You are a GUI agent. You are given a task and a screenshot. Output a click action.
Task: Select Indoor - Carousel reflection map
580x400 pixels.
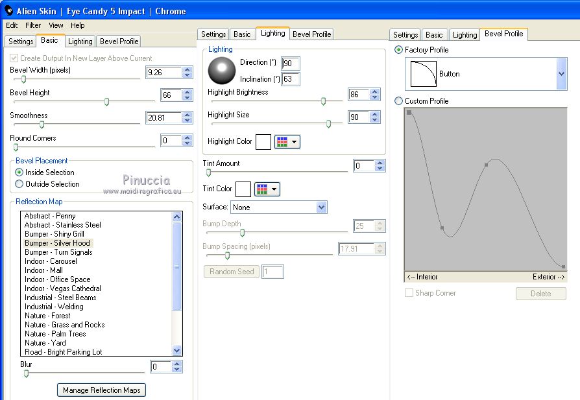[x=51, y=261]
